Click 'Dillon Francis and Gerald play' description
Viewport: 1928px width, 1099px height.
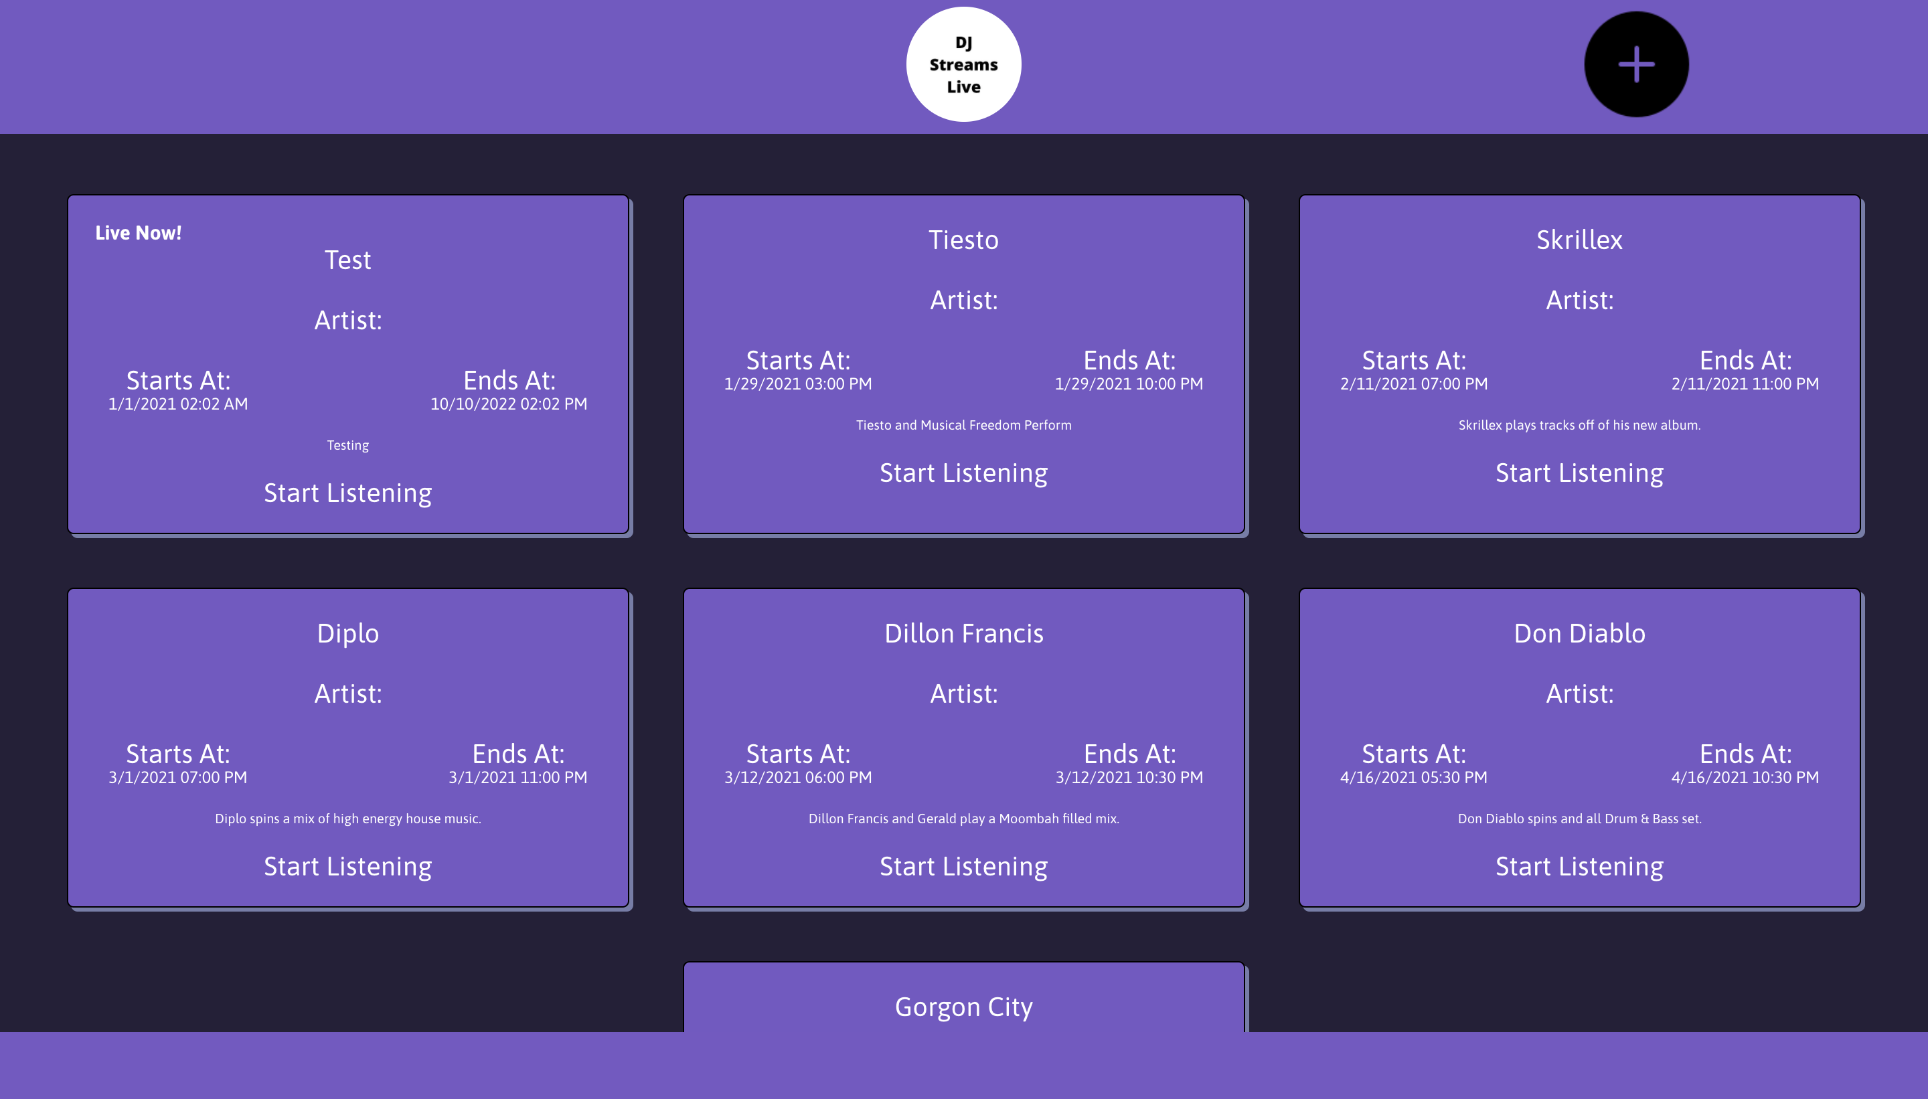963,819
